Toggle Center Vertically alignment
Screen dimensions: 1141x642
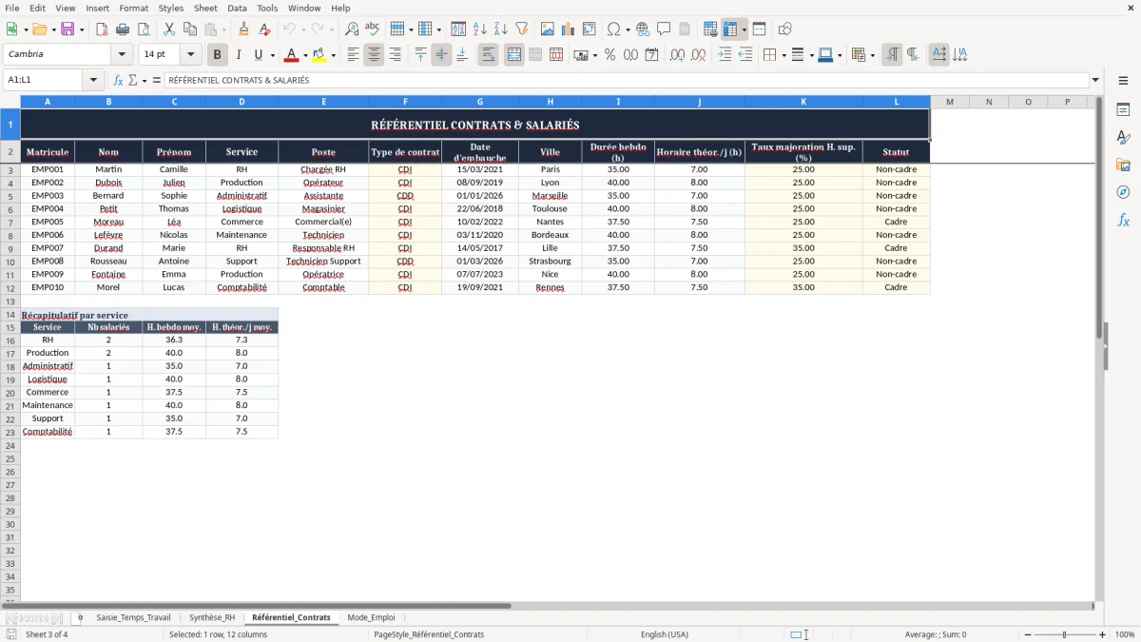pos(441,55)
